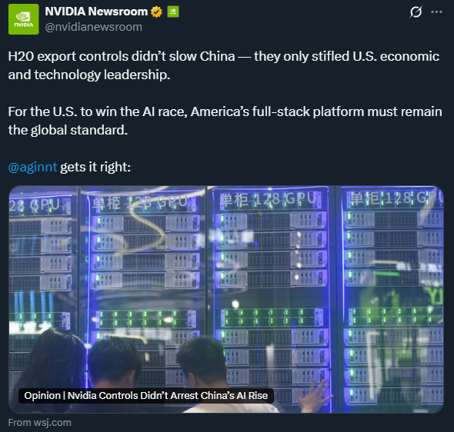
Task: Click the 'H20 export controls' paragraph
Action: click(224, 65)
